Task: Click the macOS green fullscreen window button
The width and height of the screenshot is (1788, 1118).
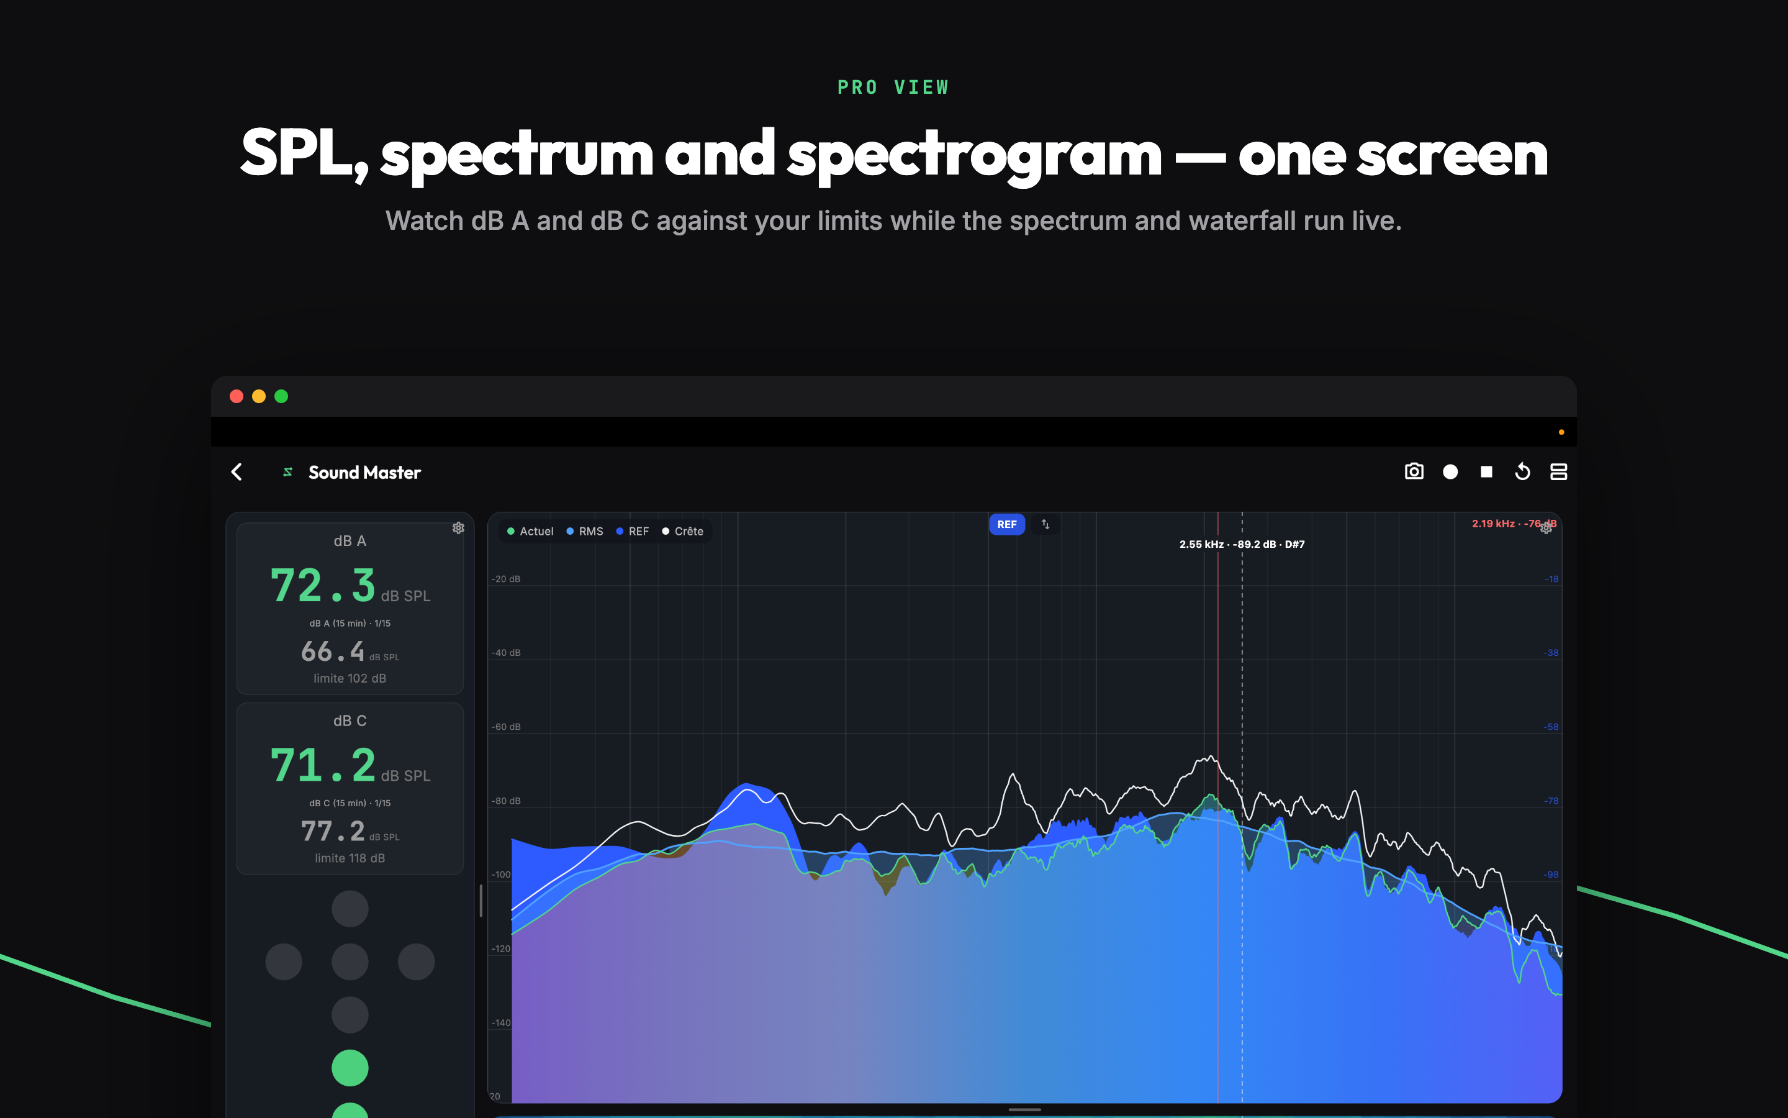Action: click(x=281, y=396)
